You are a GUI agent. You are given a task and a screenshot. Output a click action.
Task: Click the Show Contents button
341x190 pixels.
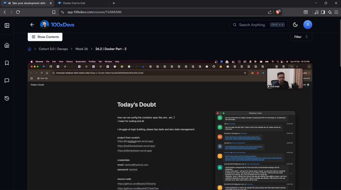(45, 37)
